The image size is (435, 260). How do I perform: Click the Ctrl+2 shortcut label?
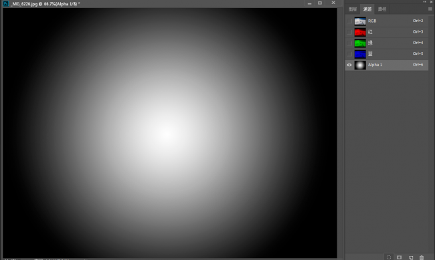[418, 21]
